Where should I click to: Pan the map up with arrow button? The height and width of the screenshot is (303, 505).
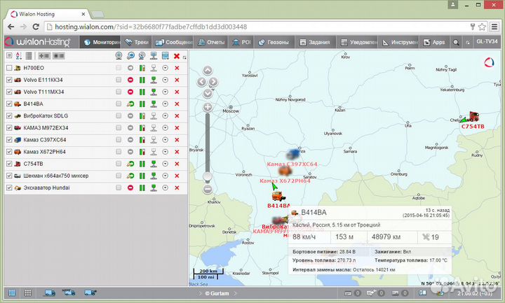tap(208, 70)
